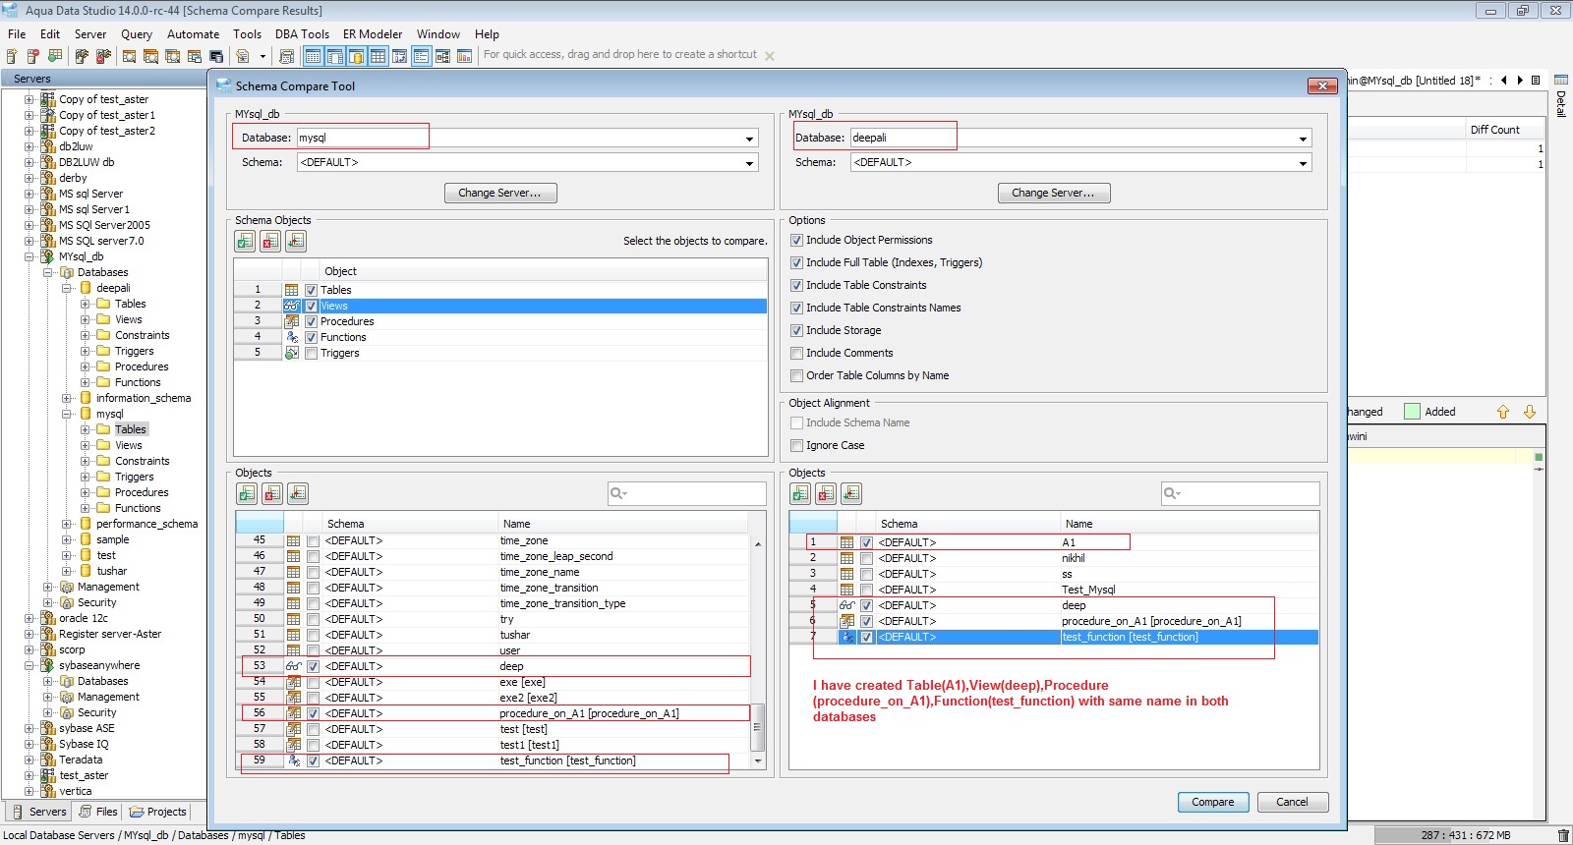The height and width of the screenshot is (845, 1573).
Task: Click Change Server button for right database
Action: tap(1054, 193)
